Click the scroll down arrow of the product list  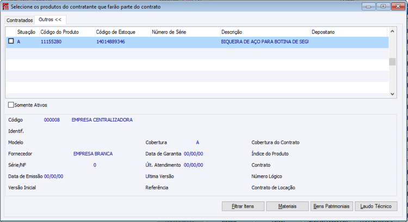tap(392, 94)
